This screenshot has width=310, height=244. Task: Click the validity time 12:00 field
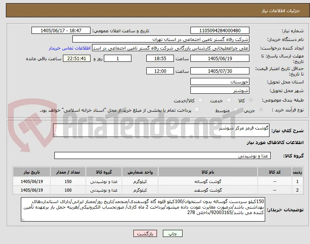[x=160, y=71]
